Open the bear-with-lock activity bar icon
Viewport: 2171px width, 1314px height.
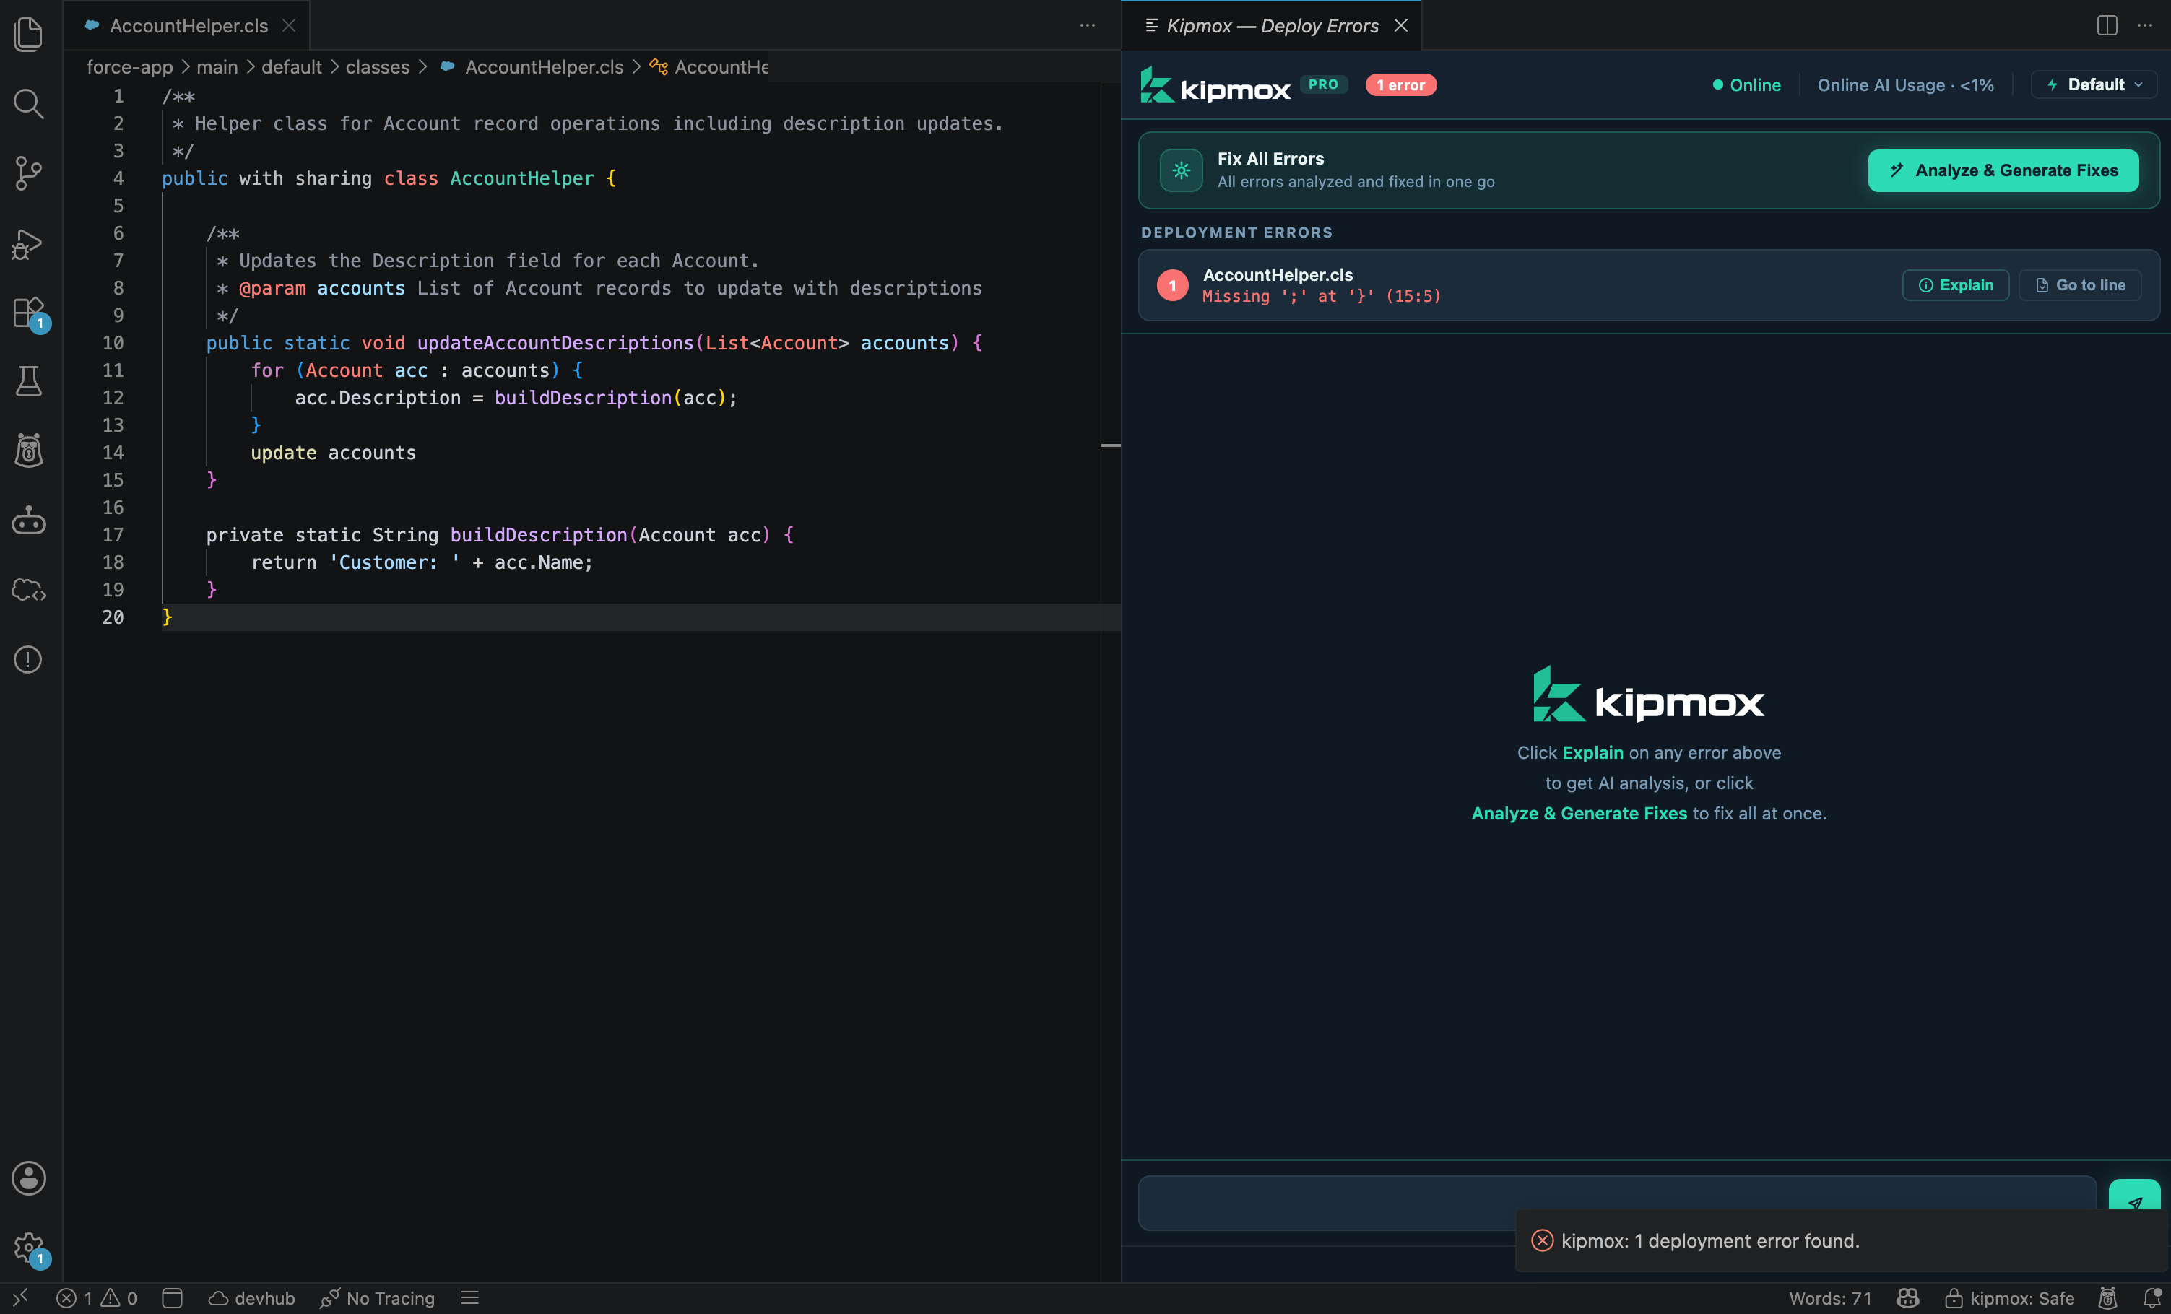[x=28, y=450]
